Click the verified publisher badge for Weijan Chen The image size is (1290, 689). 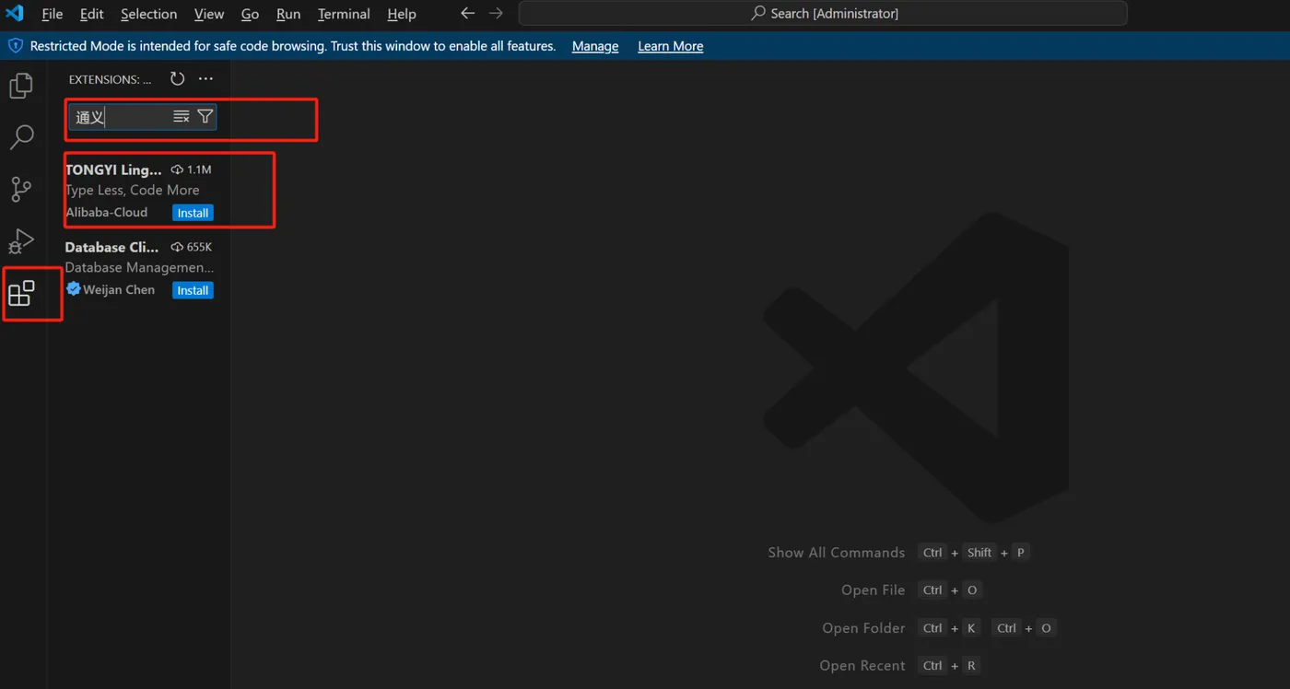[x=74, y=289]
